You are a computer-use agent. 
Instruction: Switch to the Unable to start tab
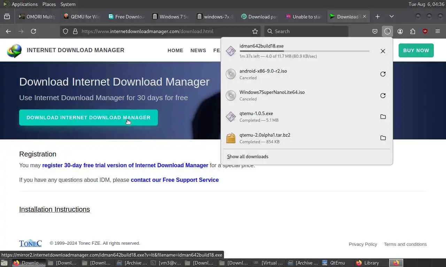[x=303, y=16]
